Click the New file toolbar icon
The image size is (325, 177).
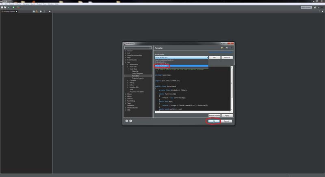[x=2, y=7]
